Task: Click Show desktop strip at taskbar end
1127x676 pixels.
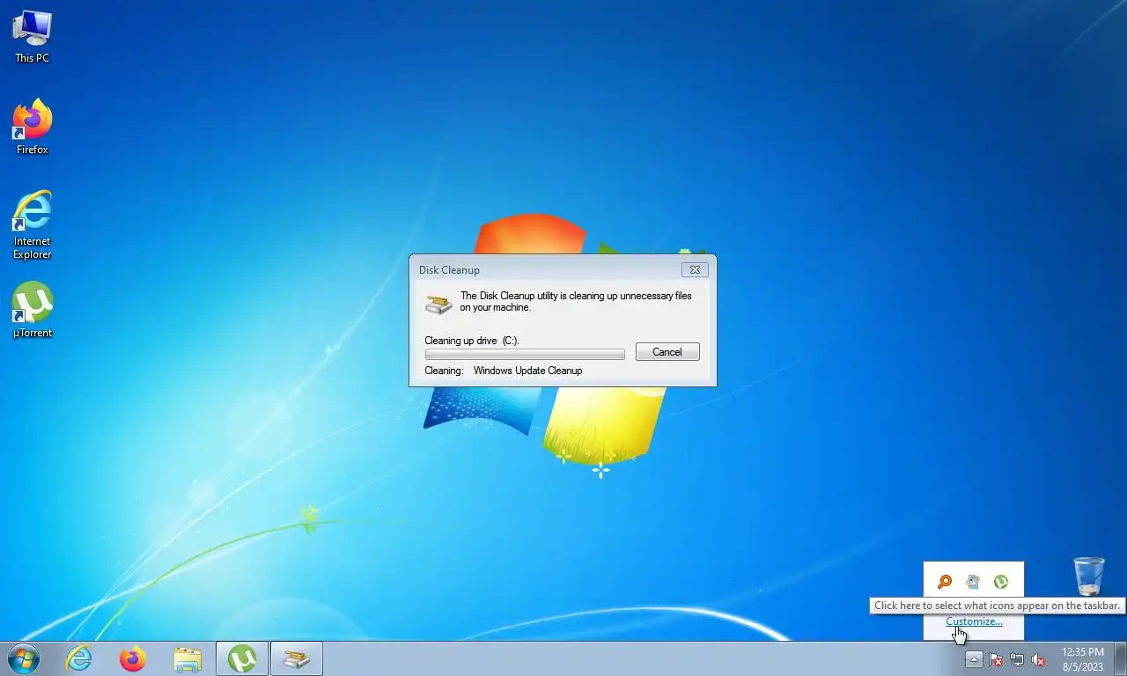Action: [1120, 659]
